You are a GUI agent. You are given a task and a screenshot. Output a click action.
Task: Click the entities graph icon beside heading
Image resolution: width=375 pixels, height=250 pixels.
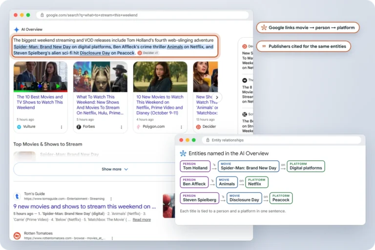(x=183, y=153)
